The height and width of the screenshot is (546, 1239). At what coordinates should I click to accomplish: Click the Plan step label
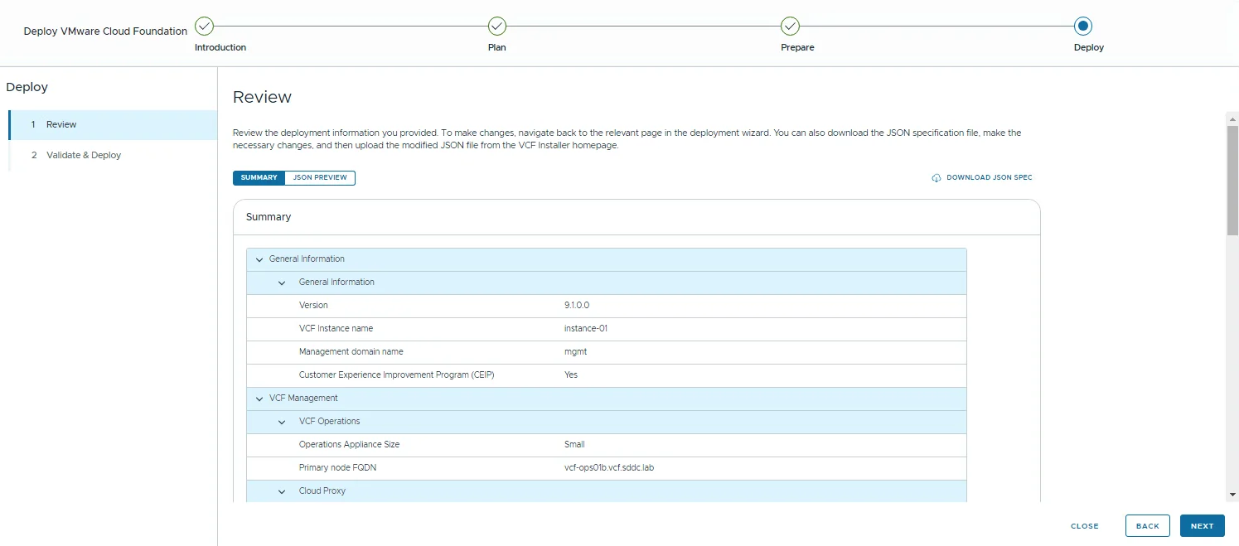pyautogui.click(x=497, y=48)
